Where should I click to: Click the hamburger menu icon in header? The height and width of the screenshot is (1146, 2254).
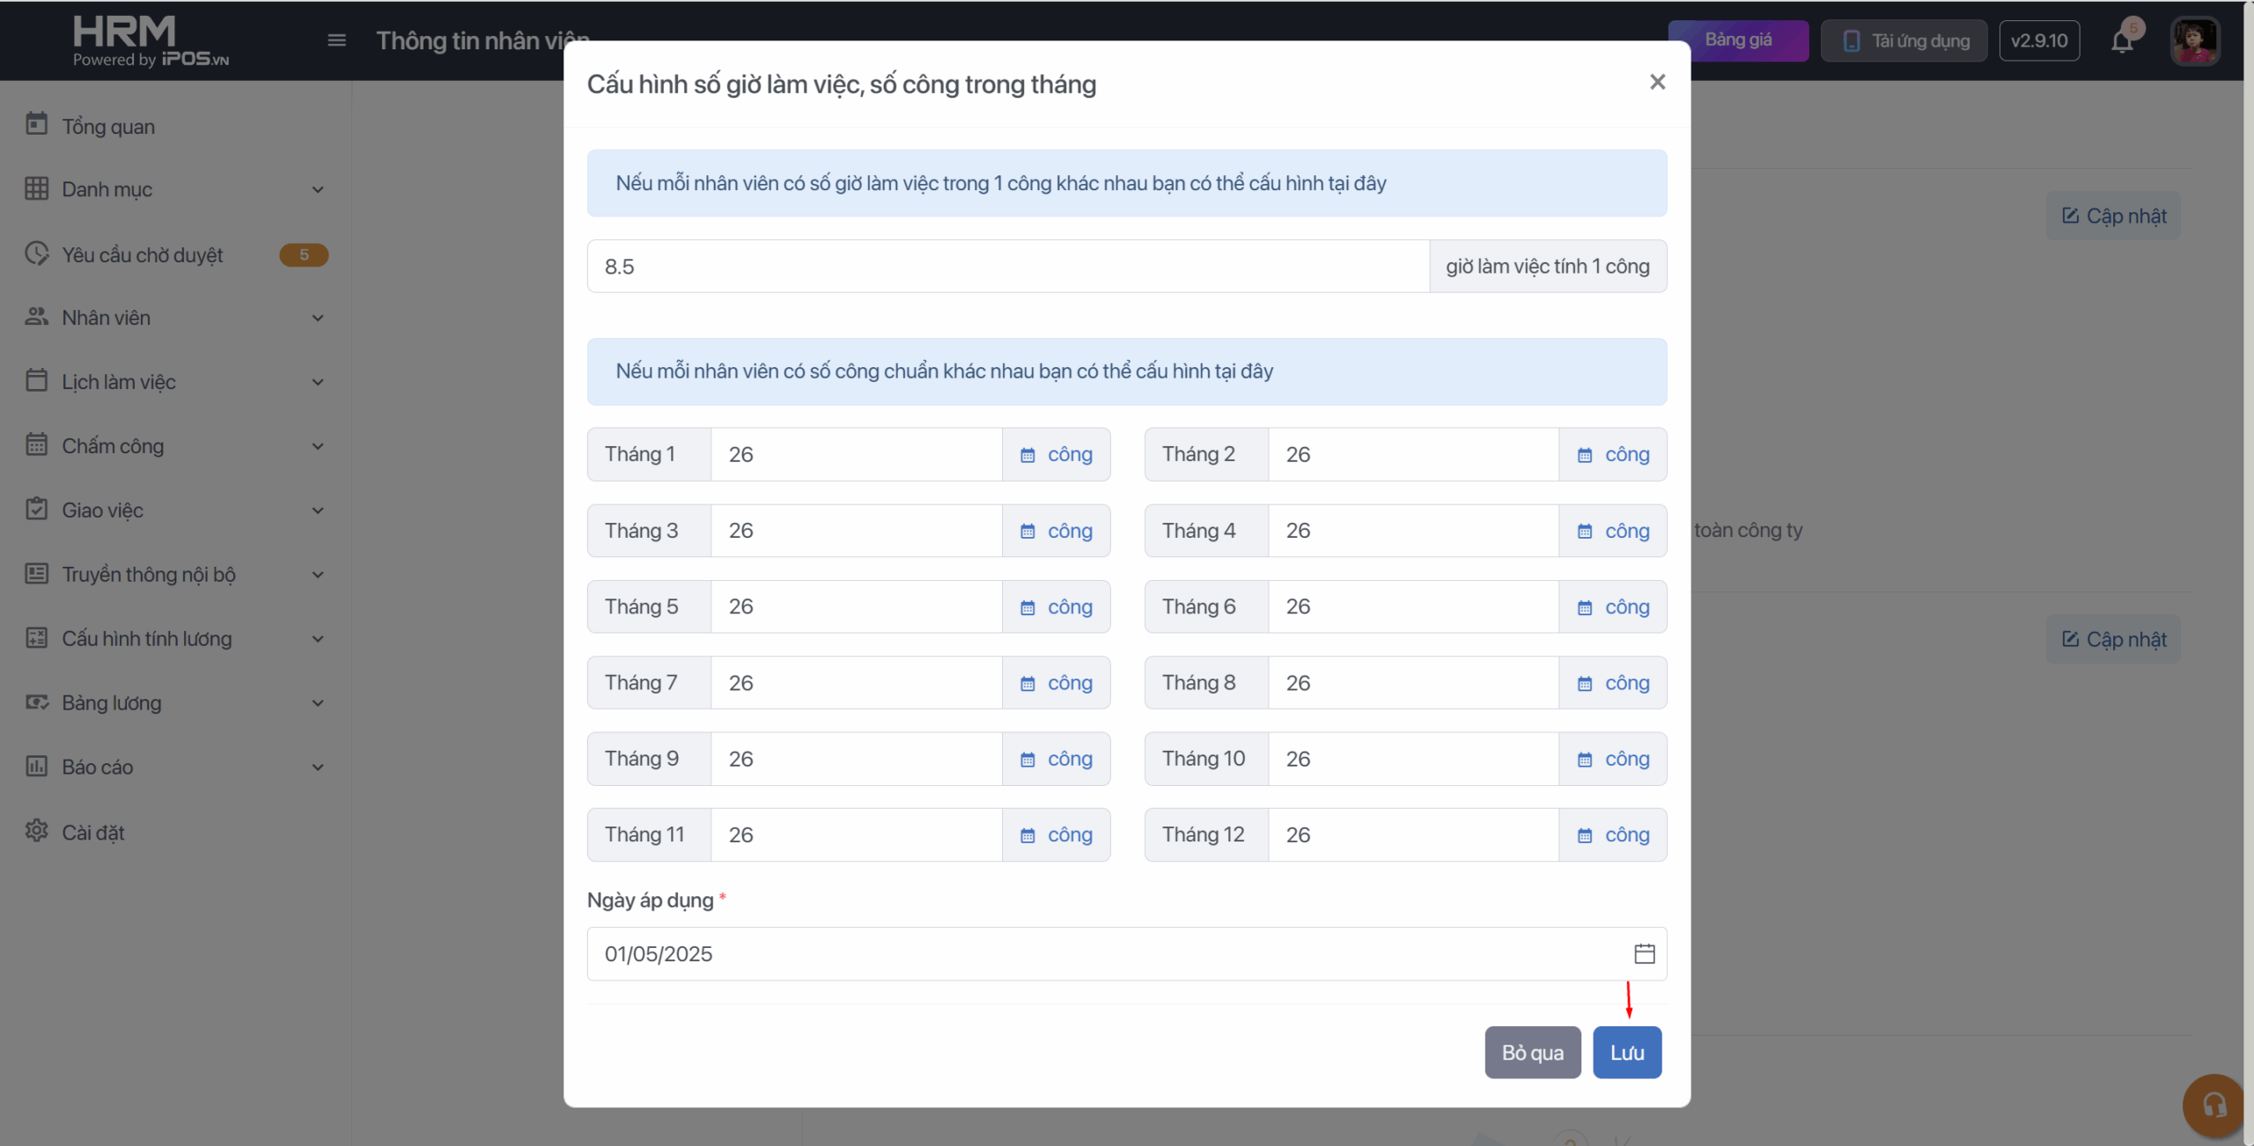pyautogui.click(x=336, y=40)
